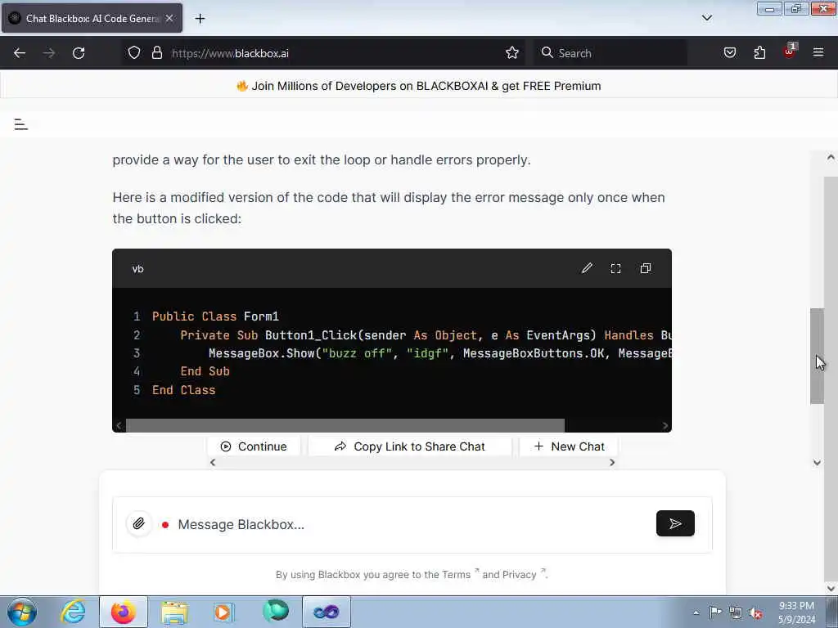Open the Visual Studio infinity icon in taskbar

(x=326, y=612)
